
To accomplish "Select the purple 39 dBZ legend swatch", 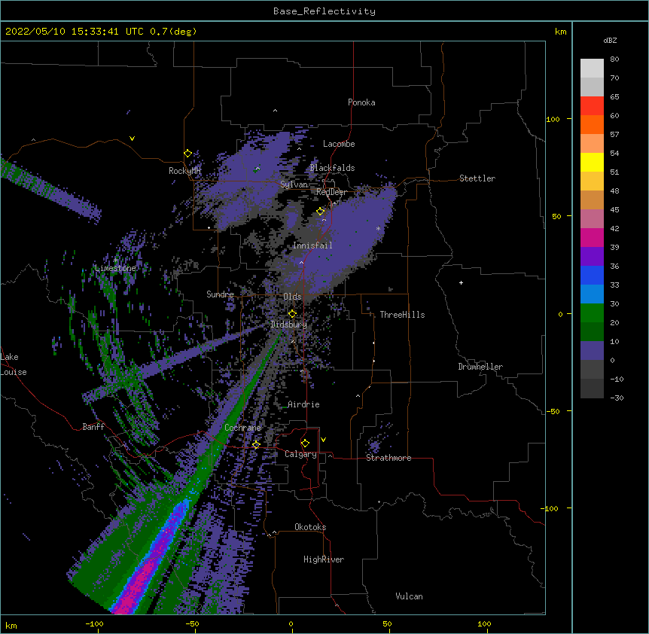I will (592, 256).
